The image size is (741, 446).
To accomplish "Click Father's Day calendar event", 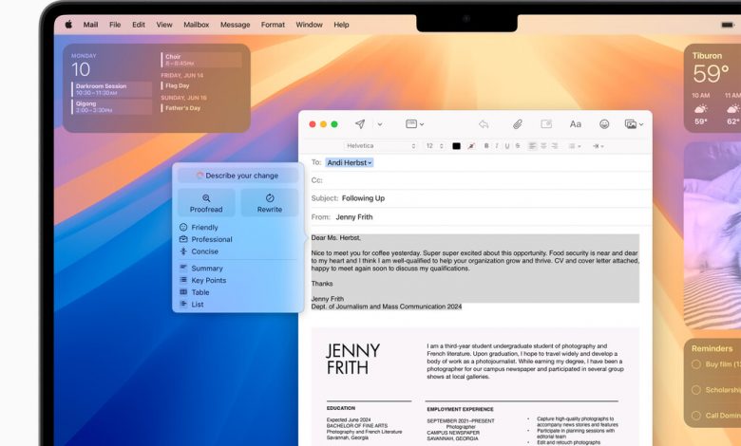I will (182, 107).
